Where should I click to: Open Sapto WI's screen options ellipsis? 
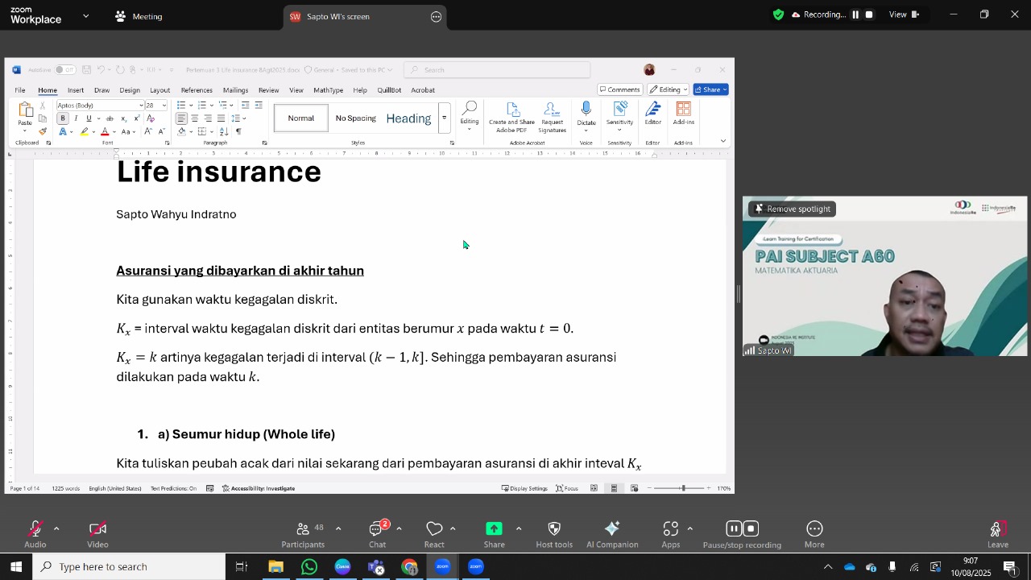(436, 16)
